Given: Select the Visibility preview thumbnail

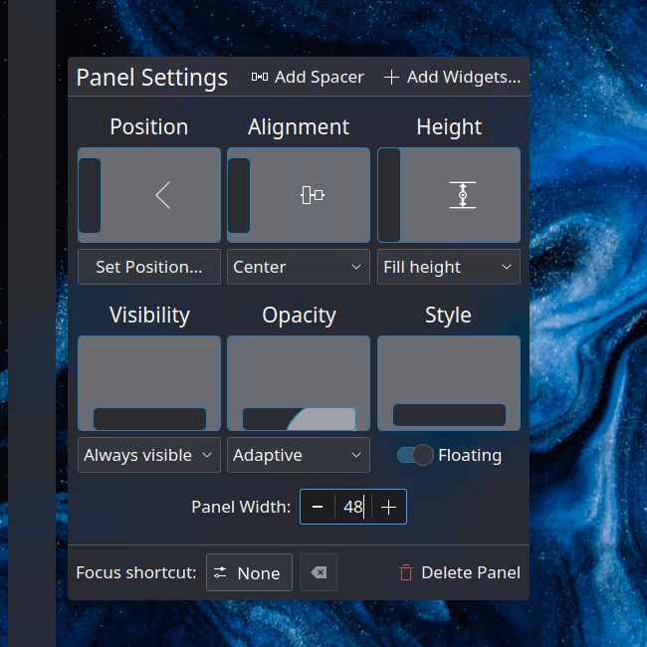Looking at the screenshot, I should (x=149, y=383).
